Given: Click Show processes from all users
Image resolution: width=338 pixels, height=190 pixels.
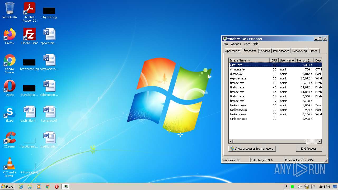Looking at the screenshot, I should [x=252, y=149].
